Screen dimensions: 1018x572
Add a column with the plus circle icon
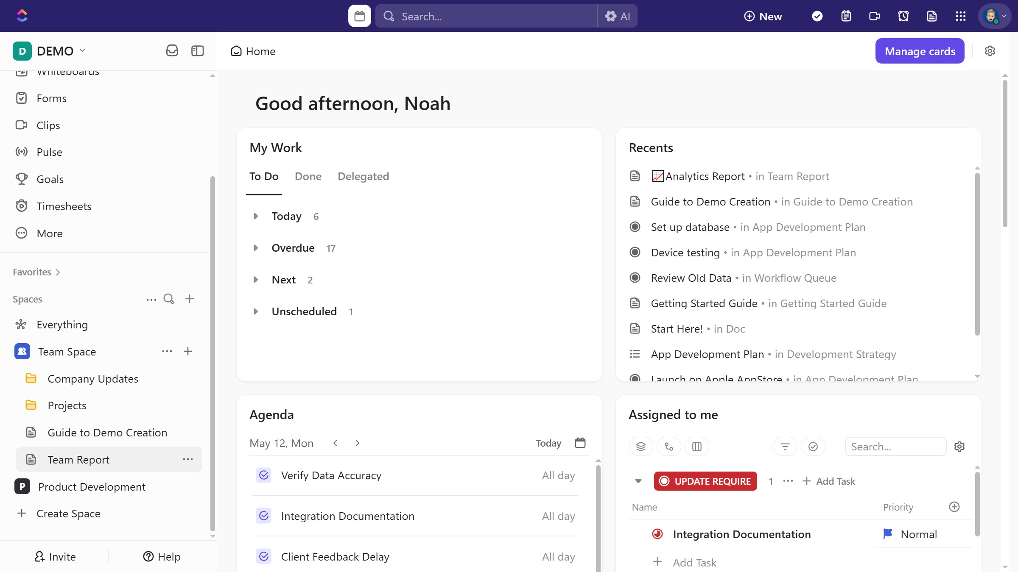coord(954,507)
